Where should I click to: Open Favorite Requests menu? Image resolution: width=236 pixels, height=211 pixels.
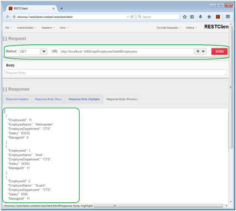point(169,28)
